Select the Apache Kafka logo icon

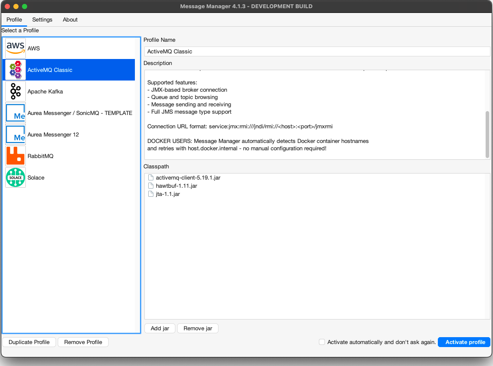click(x=15, y=91)
